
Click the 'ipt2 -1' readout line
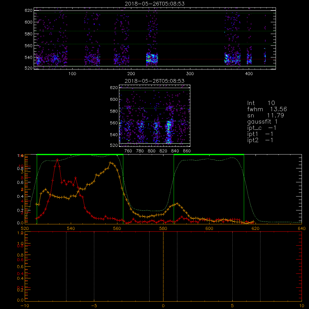tap(260, 140)
